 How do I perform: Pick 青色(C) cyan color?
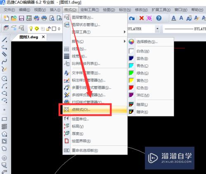point(151,66)
